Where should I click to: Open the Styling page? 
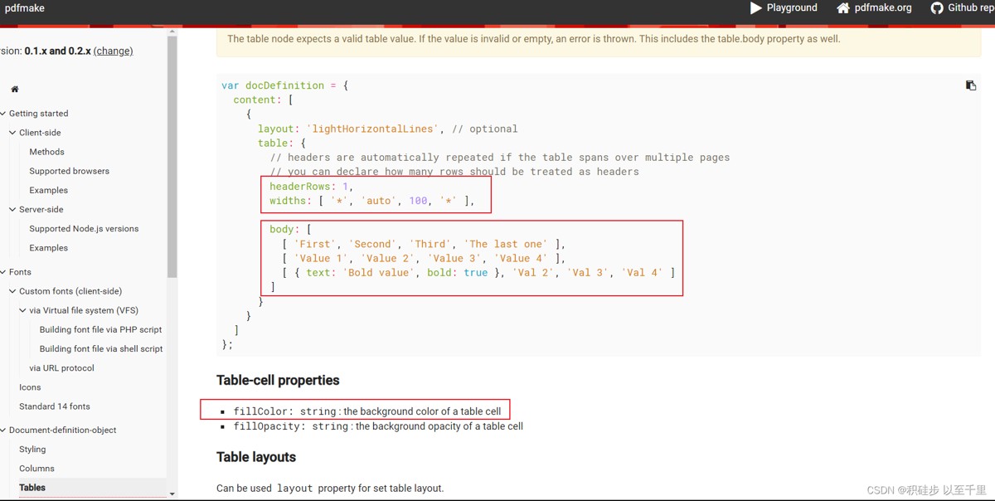point(32,450)
